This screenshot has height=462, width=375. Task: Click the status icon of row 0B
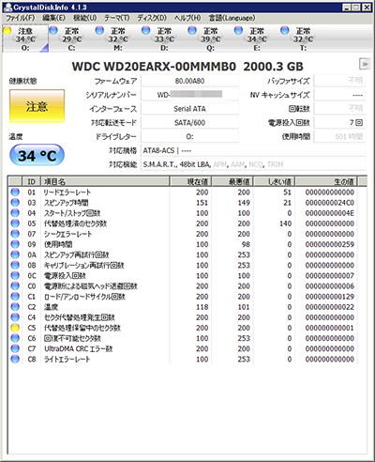tap(15, 265)
